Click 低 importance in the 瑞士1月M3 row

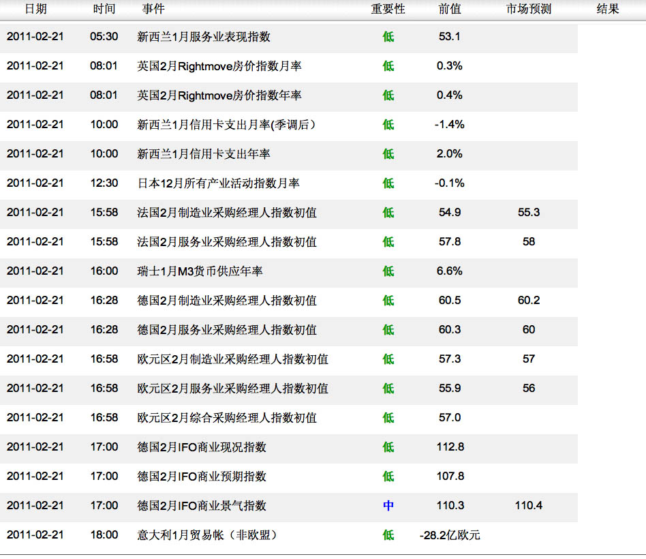[x=388, y=271]
